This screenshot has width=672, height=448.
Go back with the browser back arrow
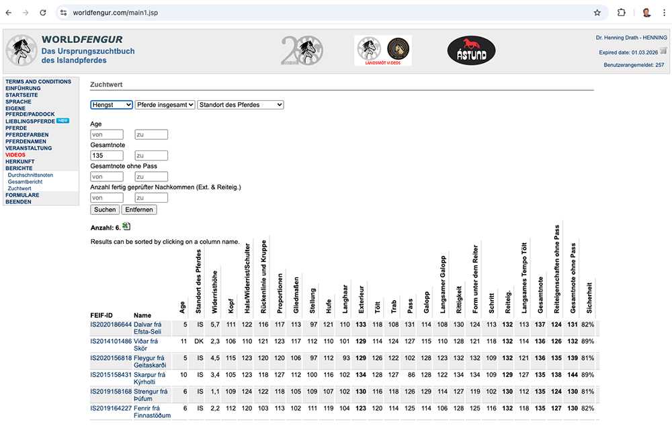[9, 13]
